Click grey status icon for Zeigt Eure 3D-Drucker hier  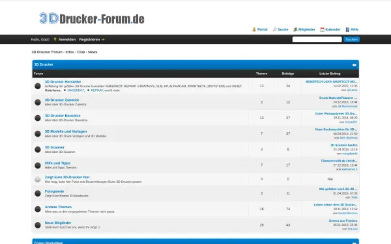38,180
